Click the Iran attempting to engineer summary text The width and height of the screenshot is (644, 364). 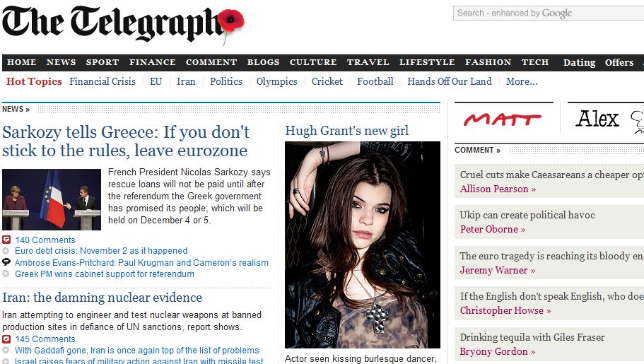click(x=131, y=321)
